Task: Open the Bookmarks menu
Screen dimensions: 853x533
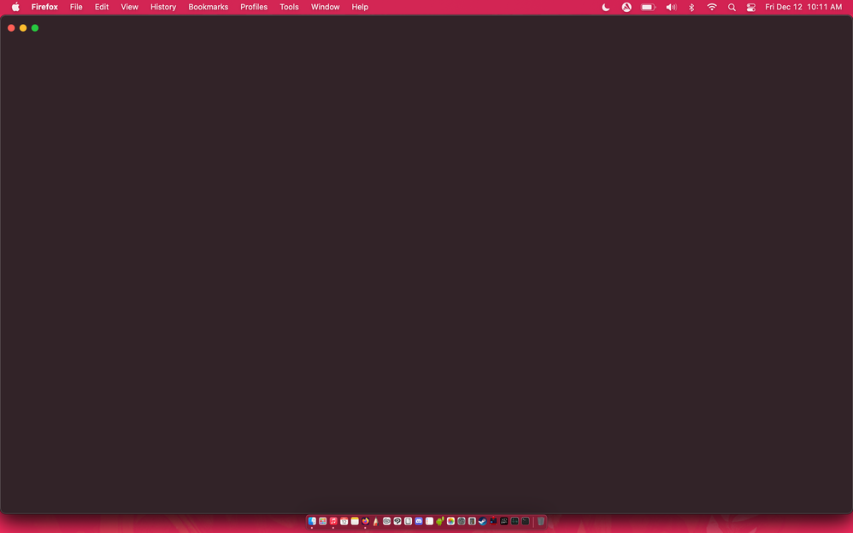Action: click(x=208, y=7)
